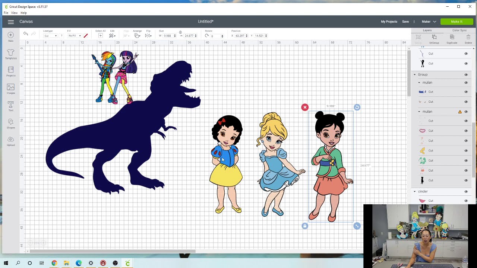Hide the green robe Cut layer
477x268 pixels.
pyautogui.click(x=466, y=160)
